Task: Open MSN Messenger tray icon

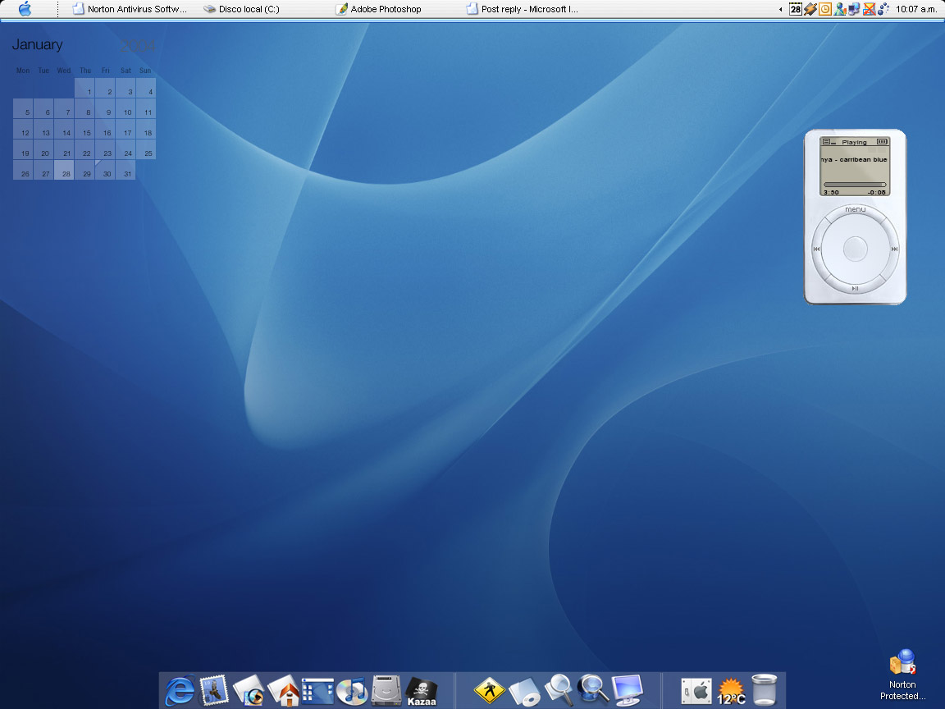Action: point(839,9)
